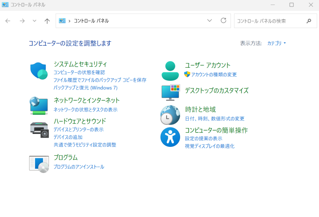Click the search magnifier icon
Image resolution: width=319 pixels, height=217 pixels.
click(x=309, y=21)
